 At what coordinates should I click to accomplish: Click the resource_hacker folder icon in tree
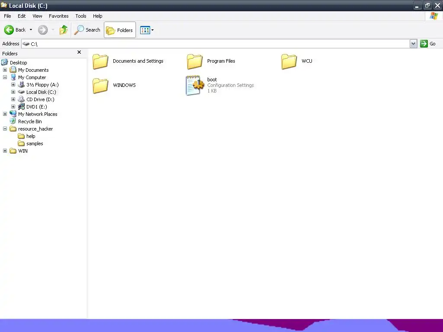13,129
